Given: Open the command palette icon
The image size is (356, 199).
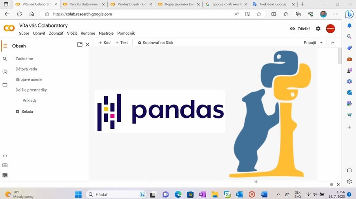Looking at the screenshot, I should (x=5, y=165).
